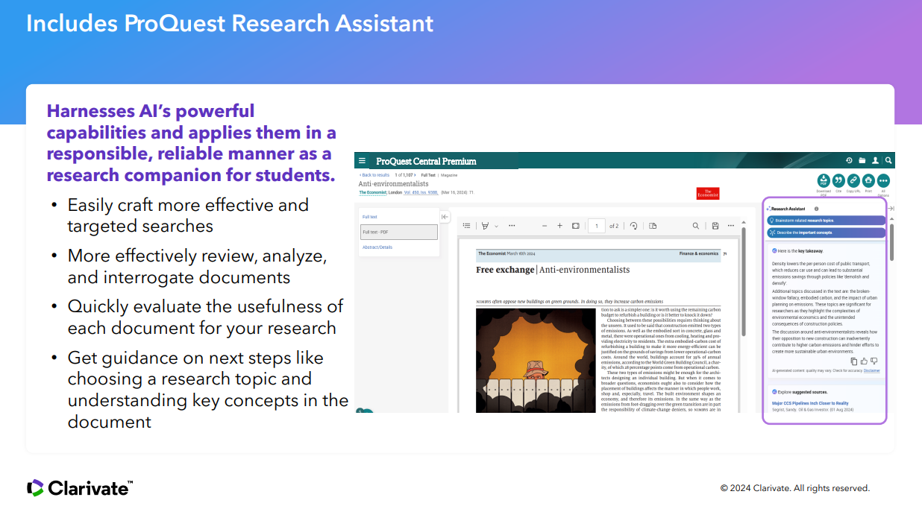The image size is (922, 506).
Task: Open the Cite tool
Action: coord(838,180)
